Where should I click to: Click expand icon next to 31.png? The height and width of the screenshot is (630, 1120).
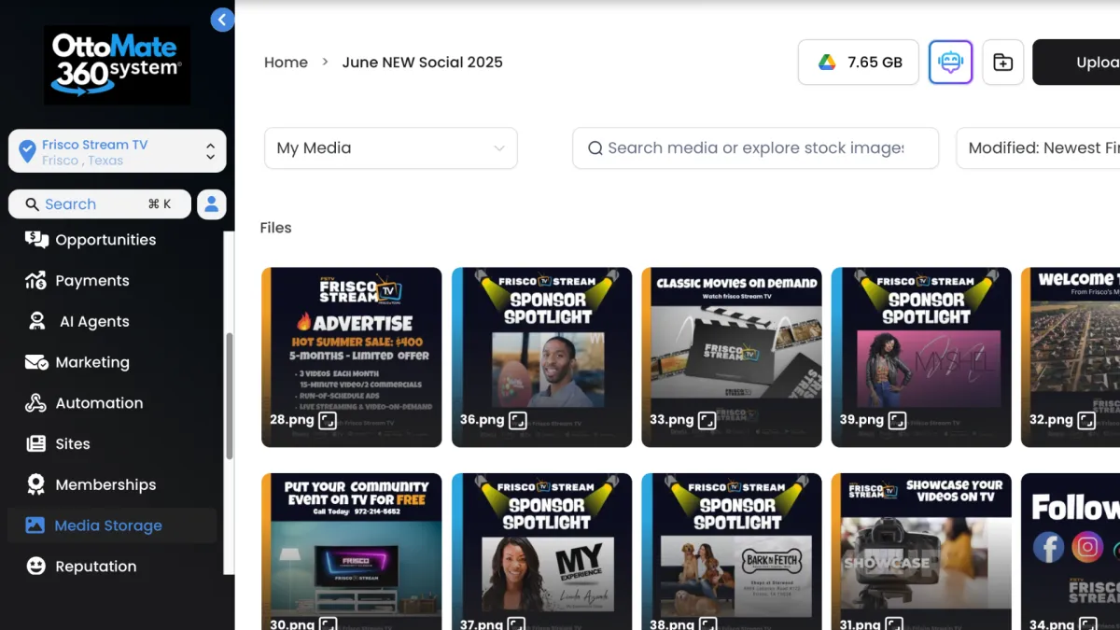pyautogui.click(x=893, y=624)
